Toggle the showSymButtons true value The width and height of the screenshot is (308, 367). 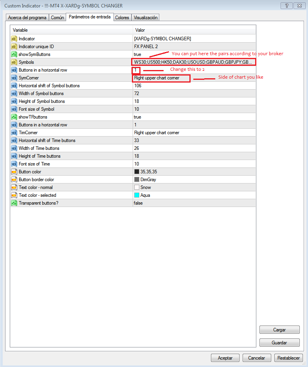point(194,54)
